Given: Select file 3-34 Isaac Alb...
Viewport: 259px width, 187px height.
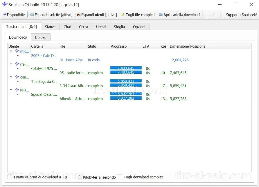Looking at the screenshot, I should [73, 86].
